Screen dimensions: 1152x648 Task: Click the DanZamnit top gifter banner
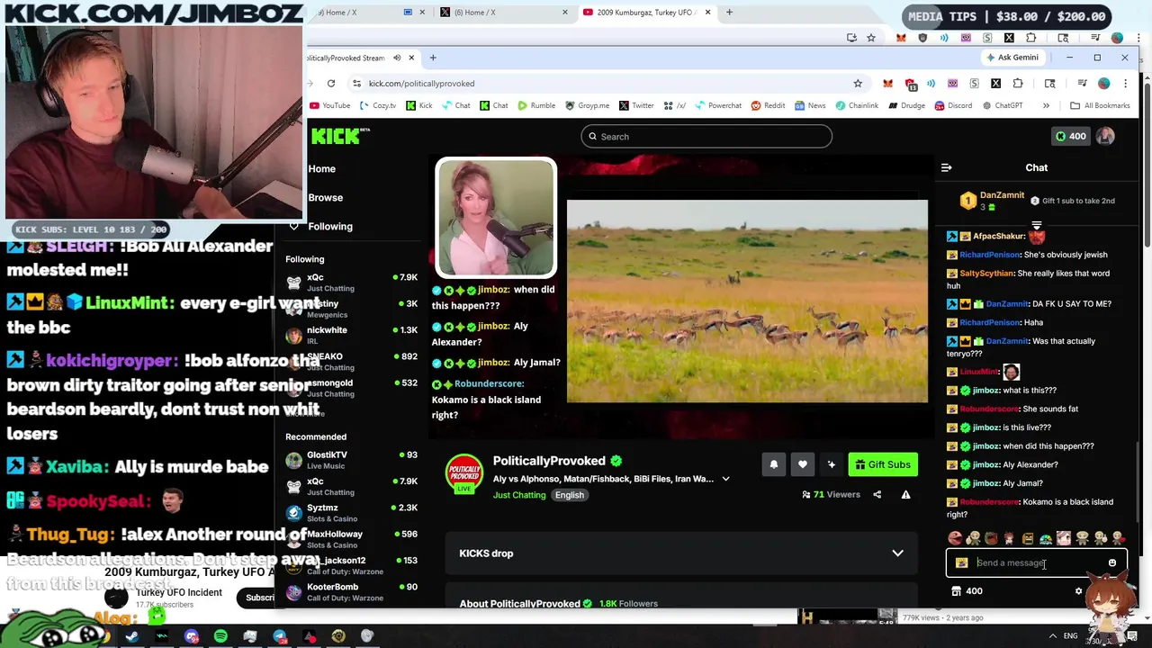1036,201
